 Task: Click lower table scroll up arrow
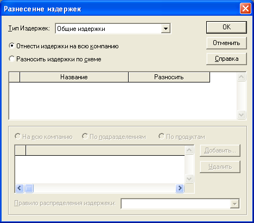click(x=189, y=150)
